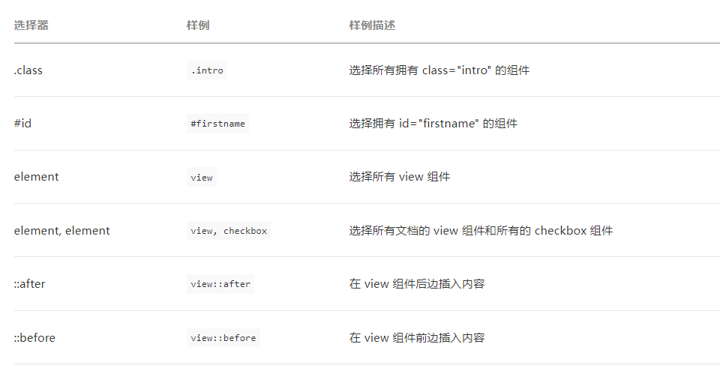Click the element, element selector cell
Screen dimensions: 720x365
[x=62, y=231]
